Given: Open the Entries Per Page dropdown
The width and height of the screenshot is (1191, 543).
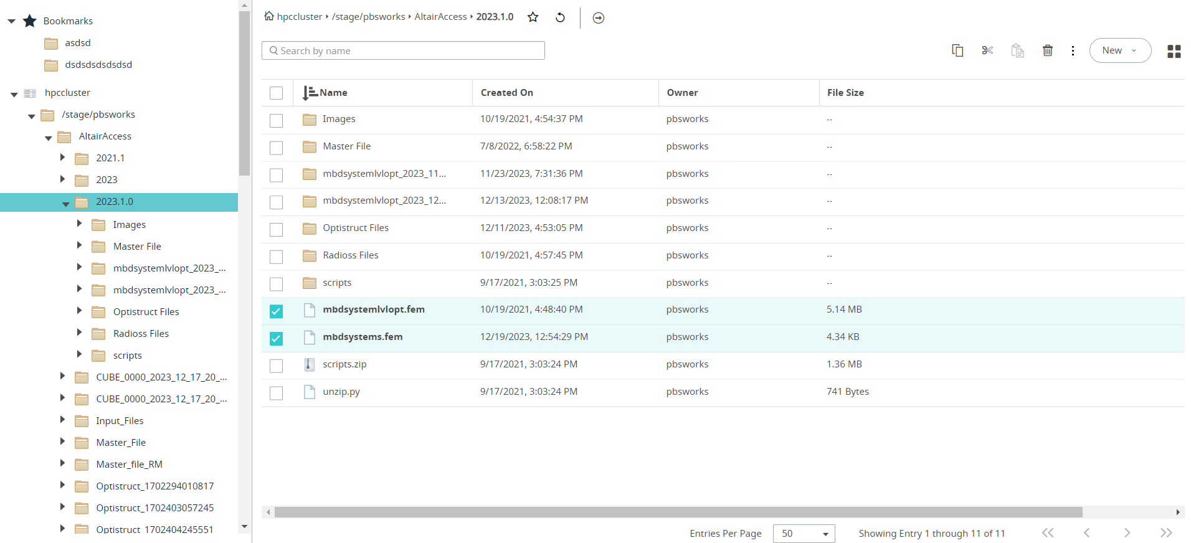Looking at the screenshot, I should click(x=804, y=534).
